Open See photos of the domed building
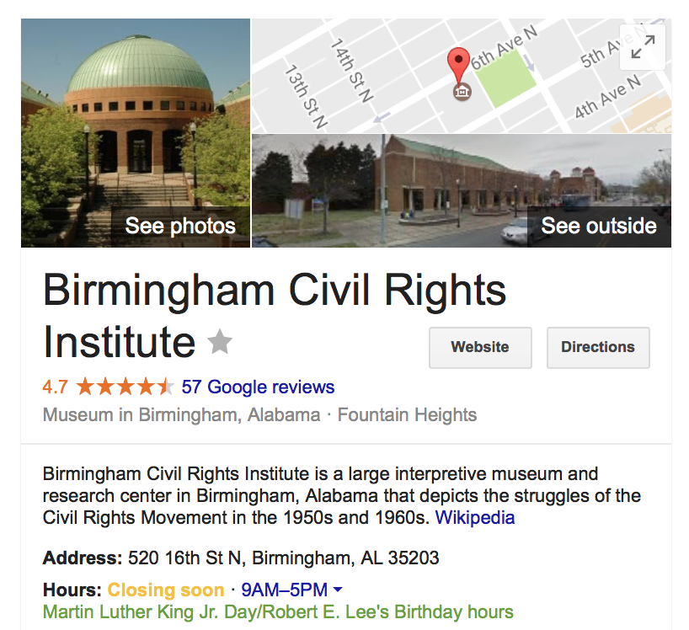 click(x=180, y=226)
